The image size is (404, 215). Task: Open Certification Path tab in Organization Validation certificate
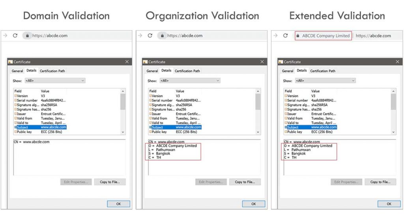pos(187,71)
